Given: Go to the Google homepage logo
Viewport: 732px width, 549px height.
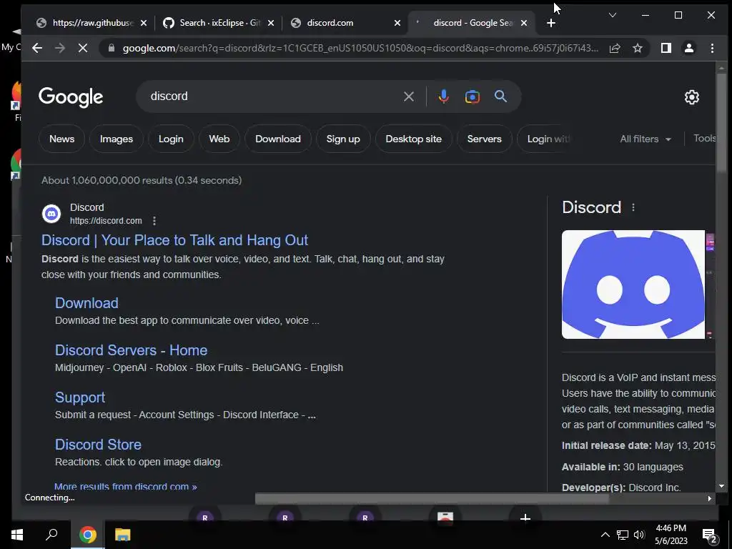Looking at the screenshot, I should point(71,97).
